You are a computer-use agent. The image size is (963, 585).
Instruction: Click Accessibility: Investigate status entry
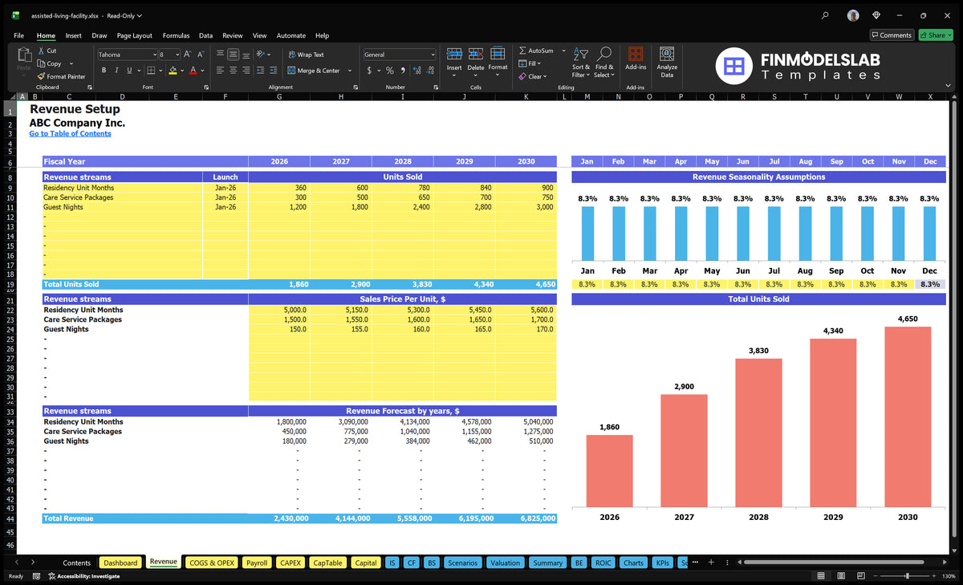click(x=83, y=576)
